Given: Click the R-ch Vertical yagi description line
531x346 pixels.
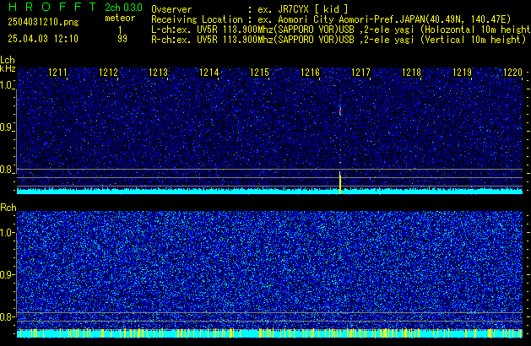Looking at the screenshot, I should (339, 40).
